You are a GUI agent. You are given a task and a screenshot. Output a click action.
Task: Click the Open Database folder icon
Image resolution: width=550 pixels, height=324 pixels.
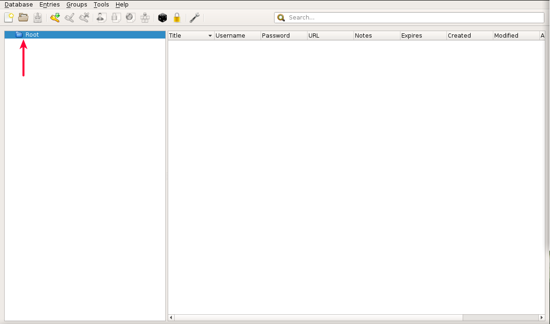pos(23,18)
